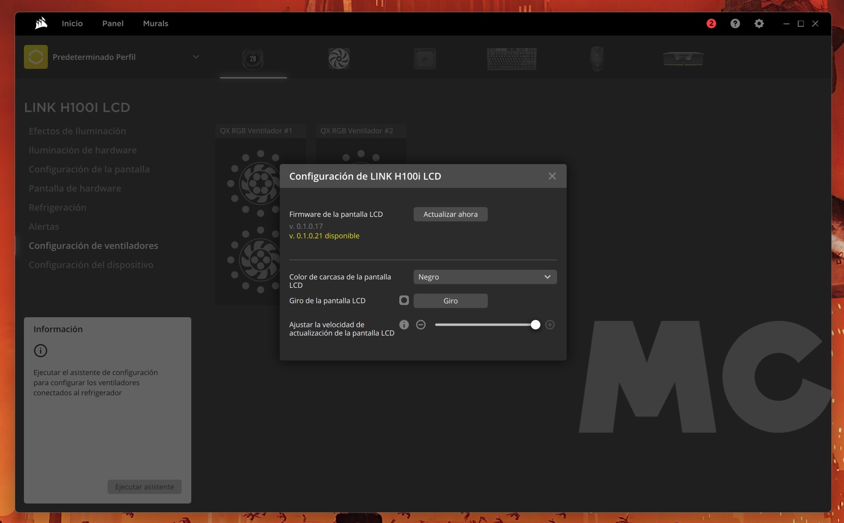Close the Configuración de LINK H100i LCD dialog

point(552,176)
